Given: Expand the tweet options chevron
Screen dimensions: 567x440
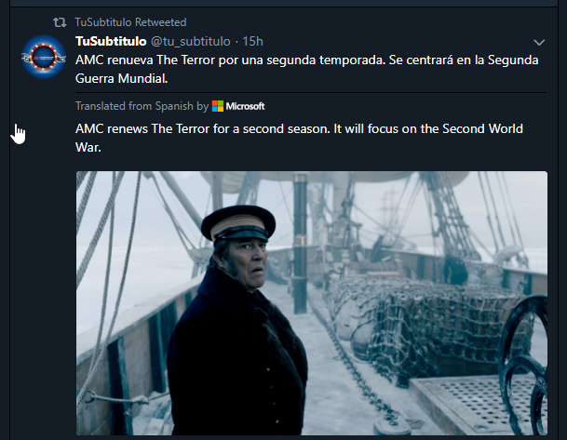Looking at the screenshot, I should pyautogui.click(x=539, y=43).
